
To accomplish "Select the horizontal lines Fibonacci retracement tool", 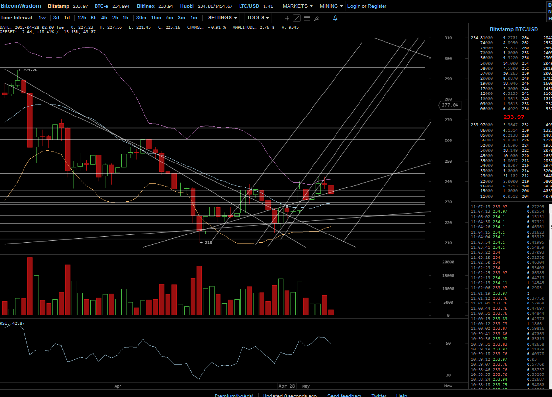I will pos(307,18).
